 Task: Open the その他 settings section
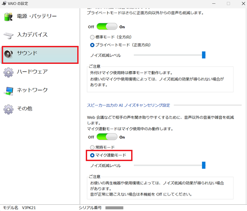click(40, 109)
